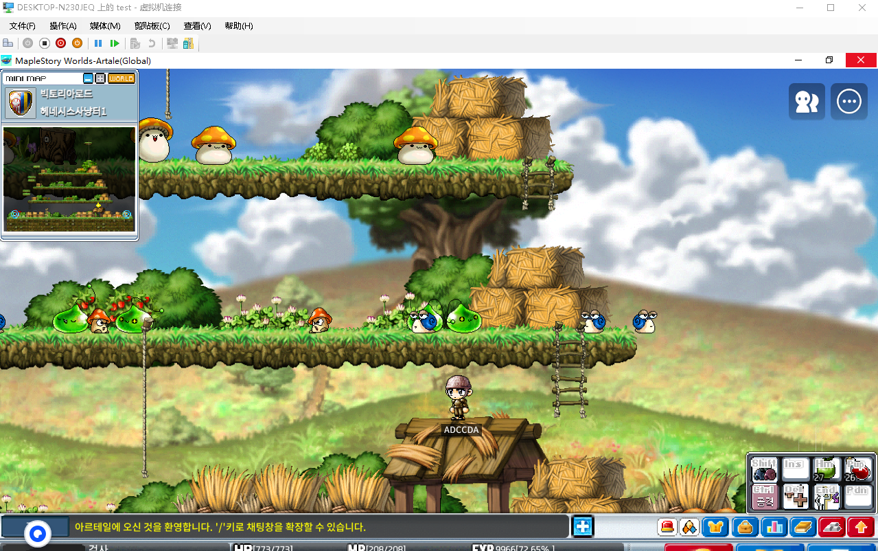Image resolution: width=878 pixels, height=551 pixels.
Task: Click the red up-arrow menu button
Action: (x=860, y=527)
